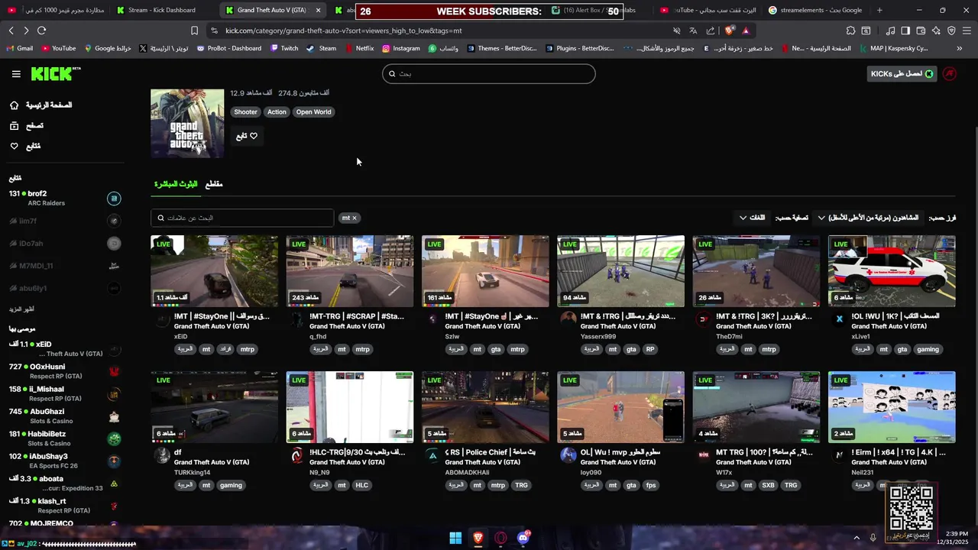Open HabibiBetz in recommended channels

[65, 438]
